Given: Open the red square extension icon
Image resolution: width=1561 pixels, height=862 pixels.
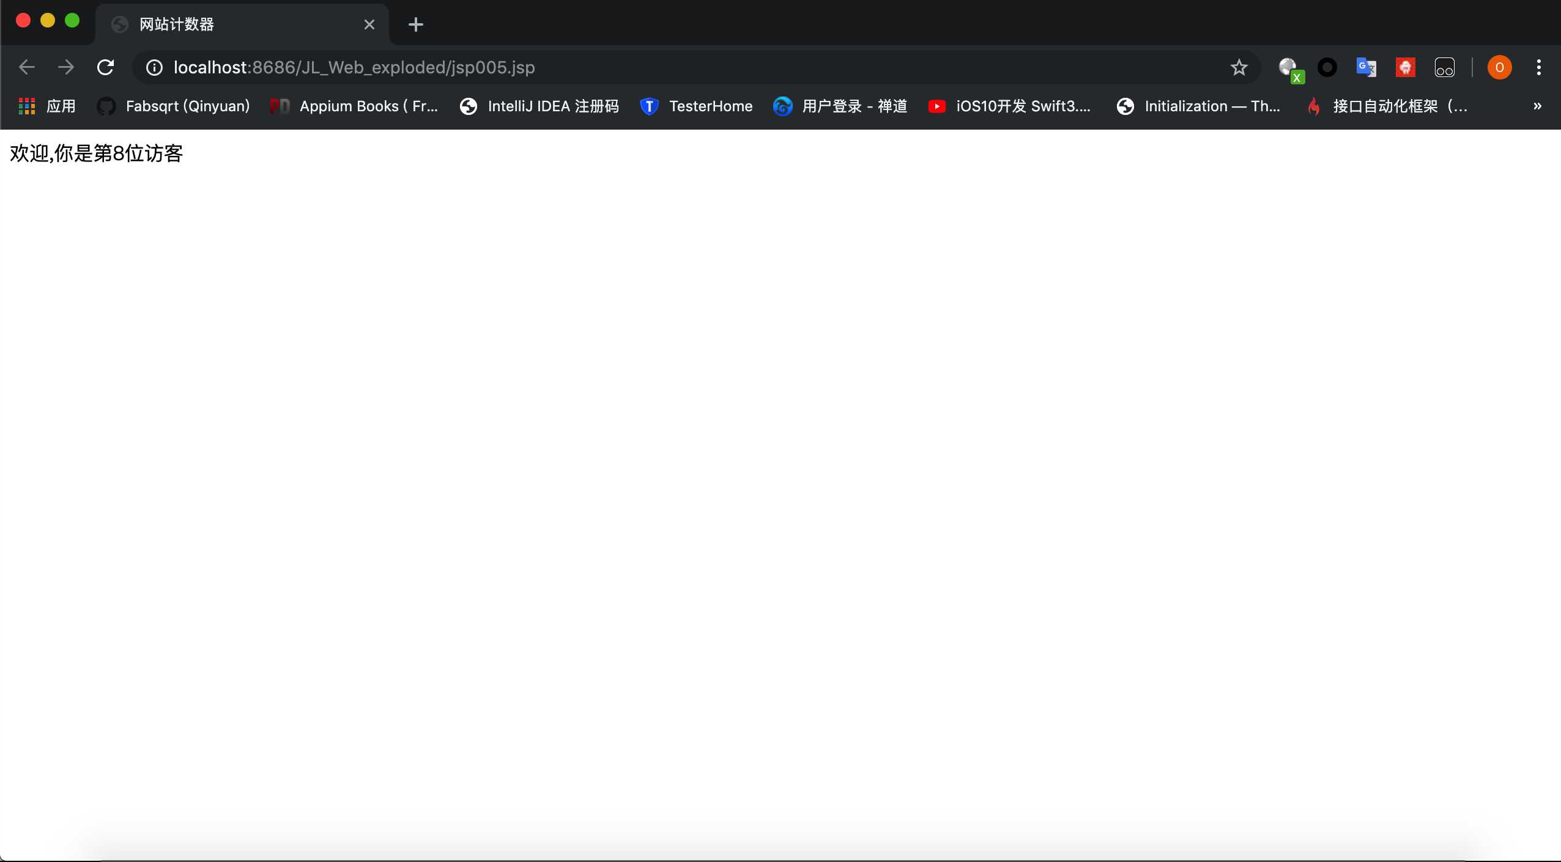Looking at the screenshot, I should (1405, 67).
